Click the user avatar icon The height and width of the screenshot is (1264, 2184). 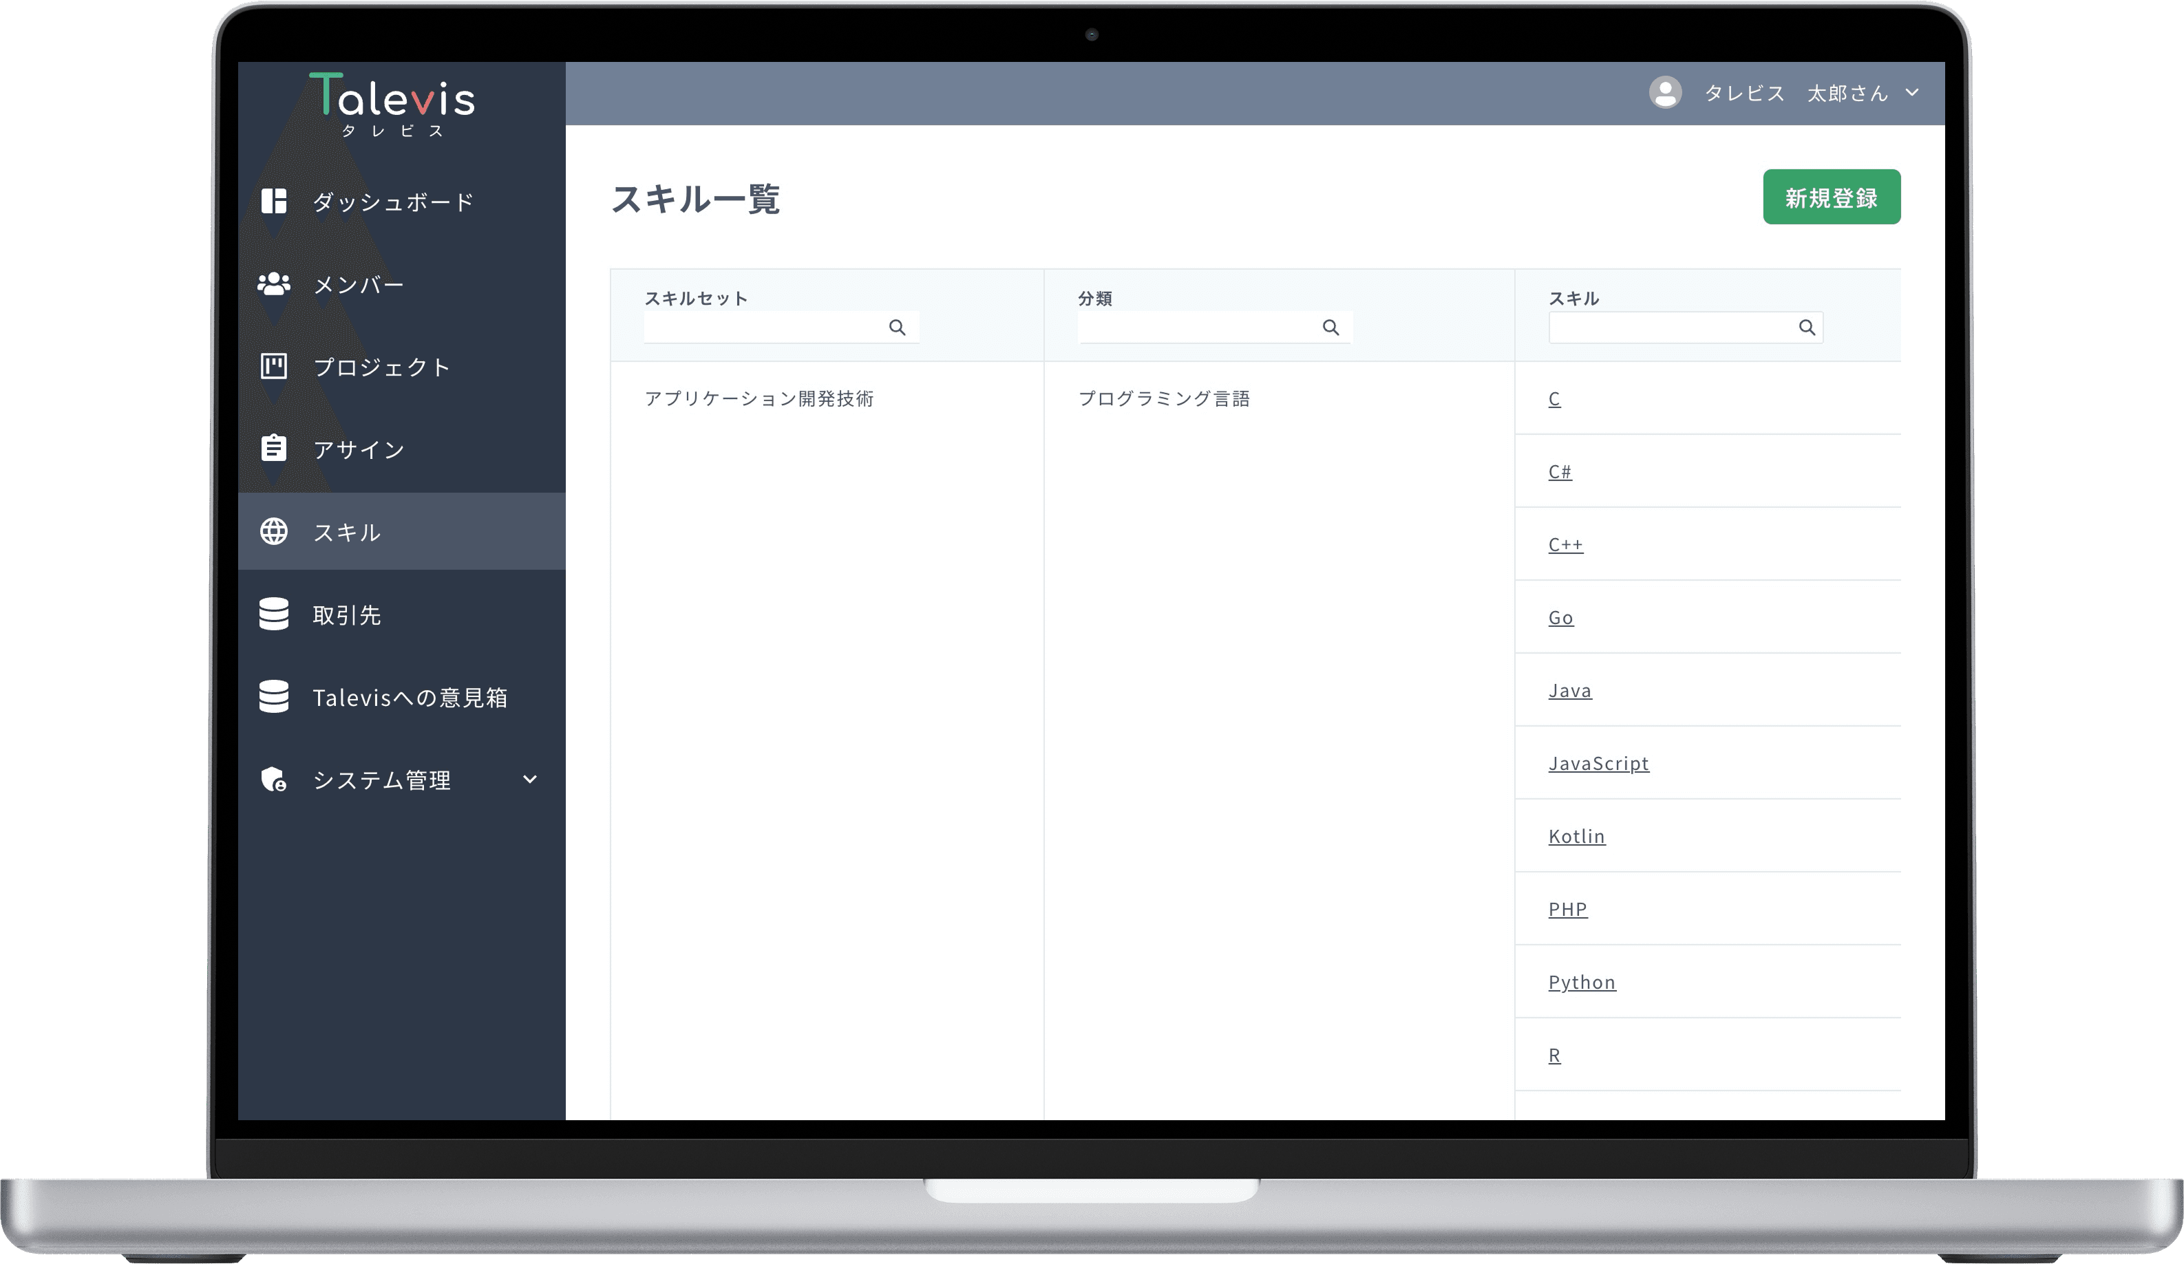pos(1665,93)
